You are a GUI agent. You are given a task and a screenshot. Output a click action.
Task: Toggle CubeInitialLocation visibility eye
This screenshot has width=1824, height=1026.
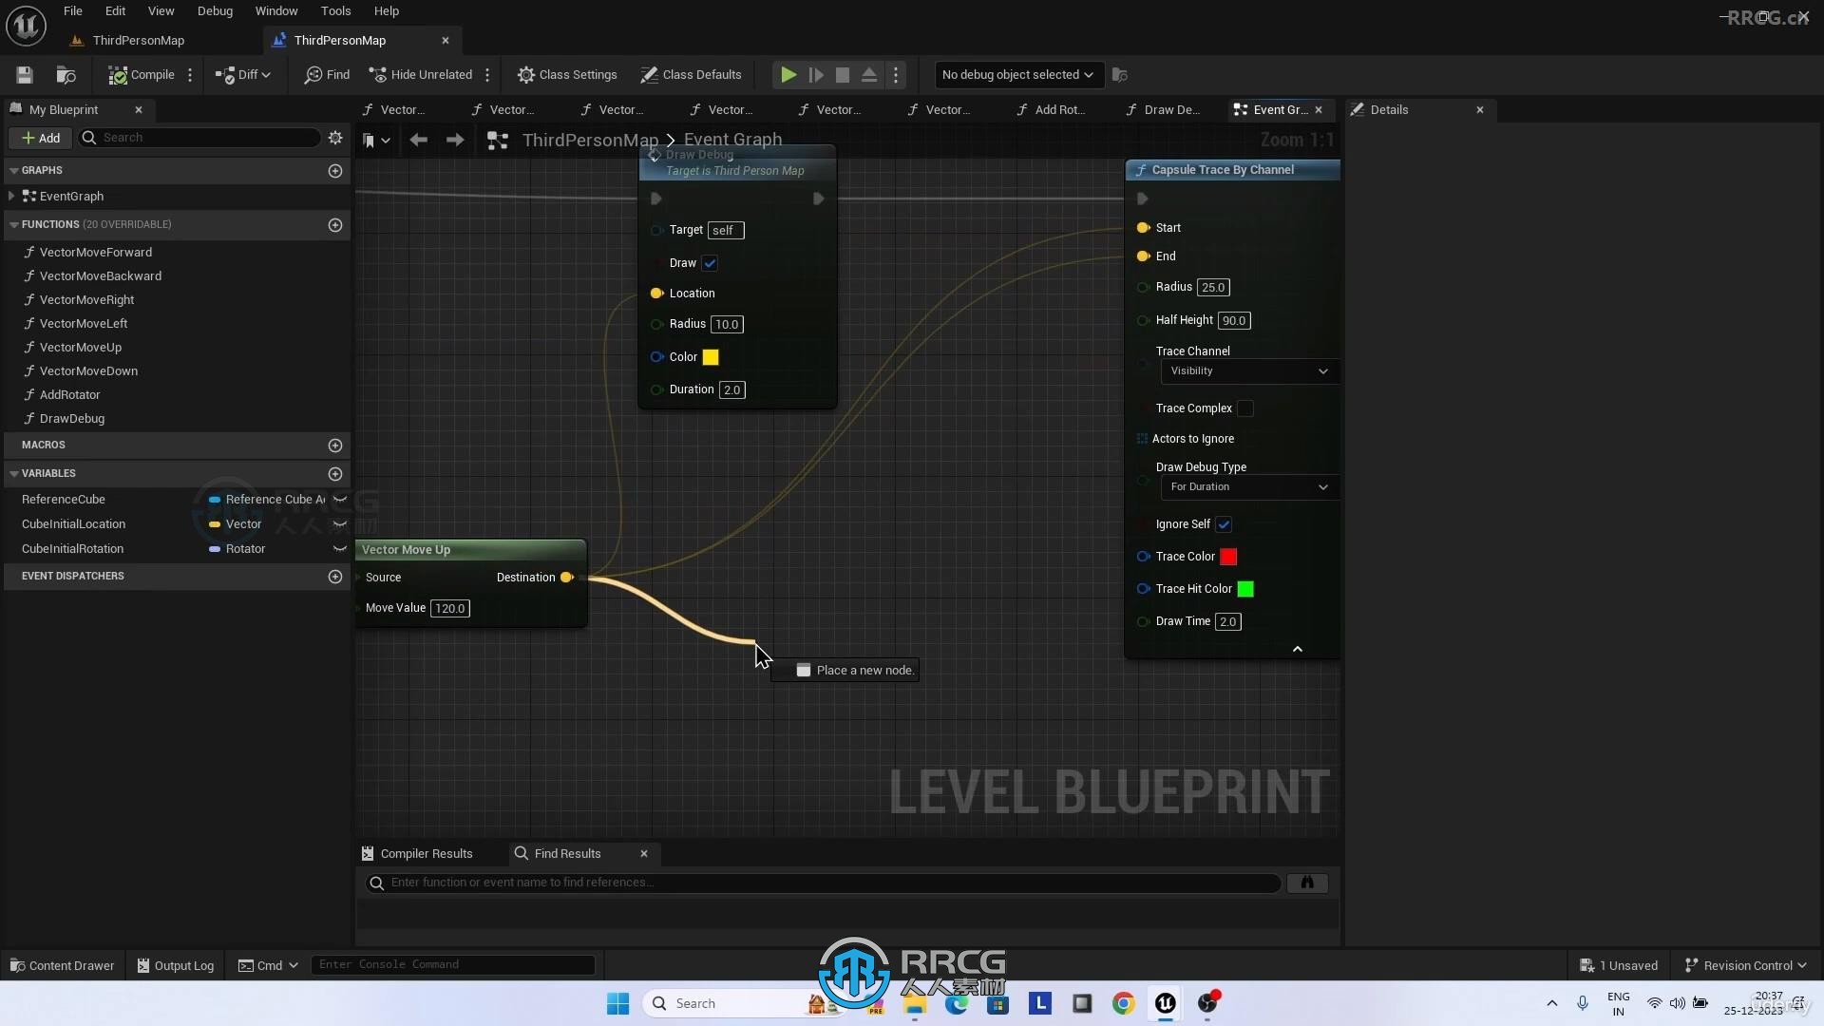[x=340, y=524]
